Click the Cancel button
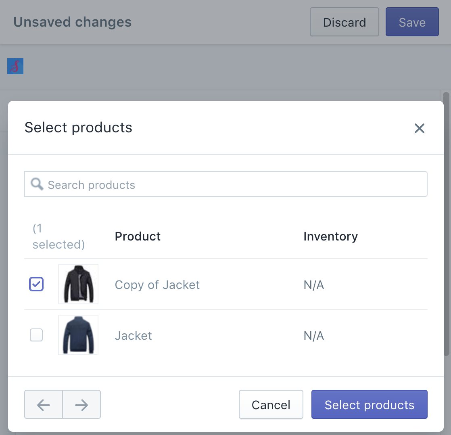 [271, 404]
